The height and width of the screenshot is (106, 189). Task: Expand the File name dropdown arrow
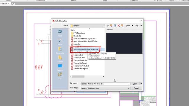point(128,84)
